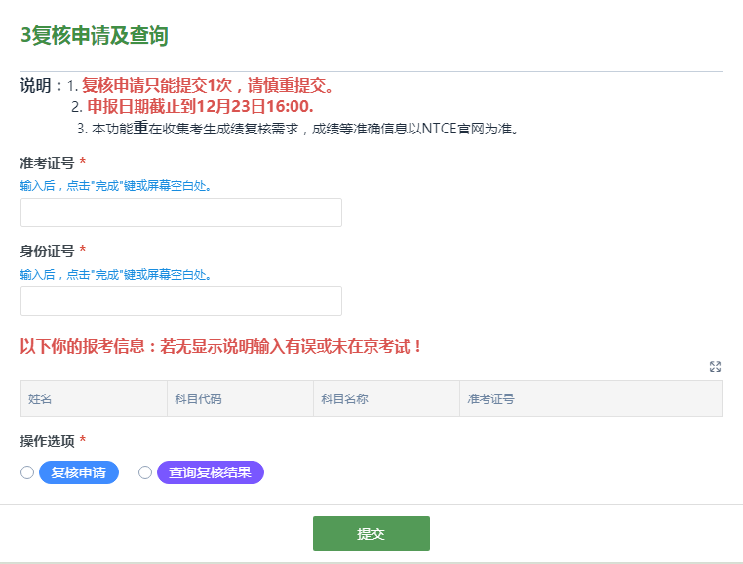
Task: Click the blue hint text under 准考证号
Action: coord(116,185)
